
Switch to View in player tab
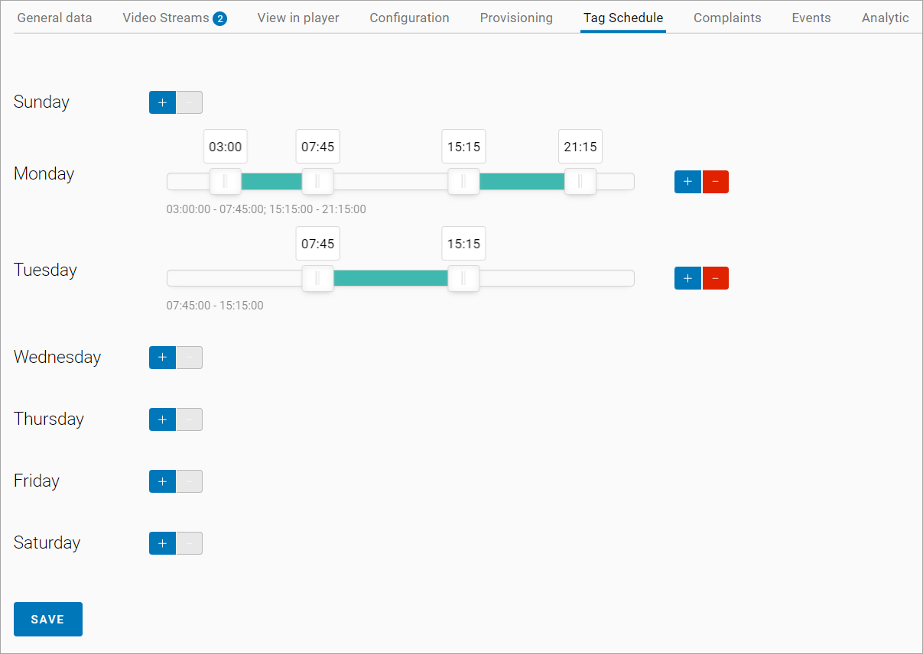(298, 18)
